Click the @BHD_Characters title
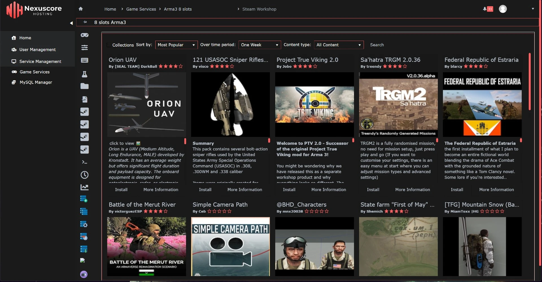The width and height of the screenshot is (542, 282). 301,205
